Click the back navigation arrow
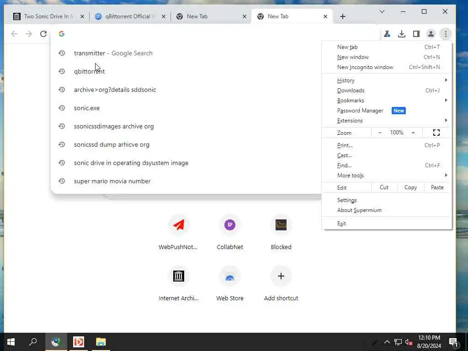468x351 pixels. click(14, 34)
